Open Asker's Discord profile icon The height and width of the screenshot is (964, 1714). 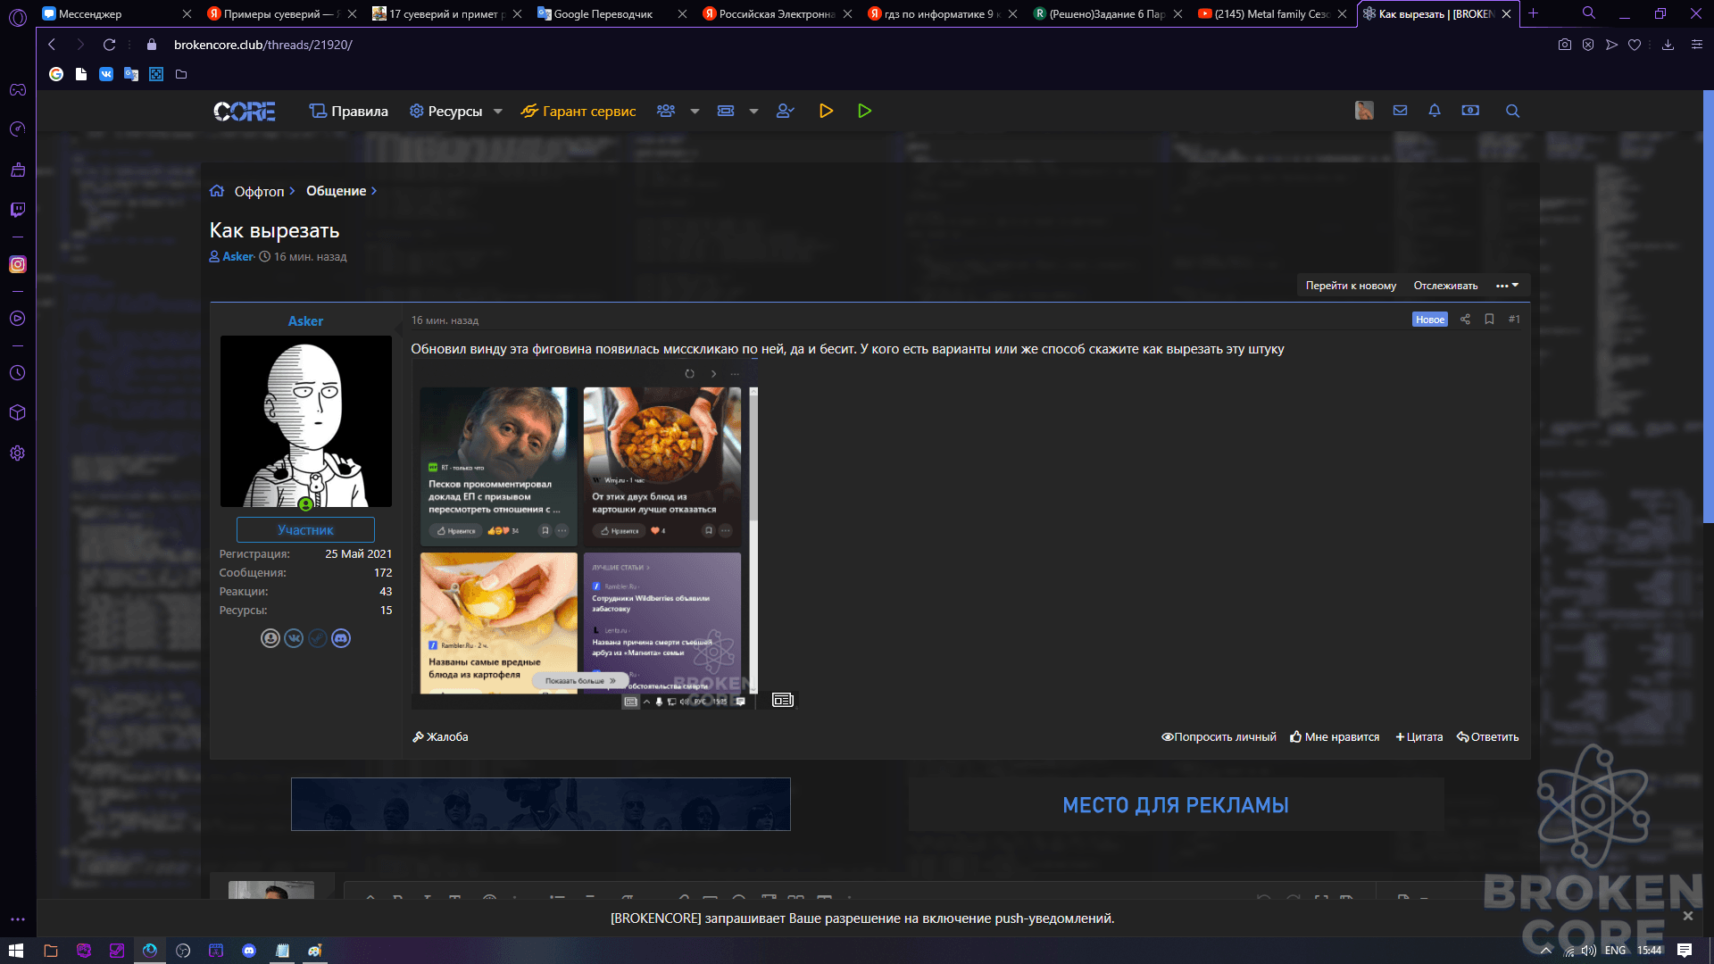(x=341, y=638)
